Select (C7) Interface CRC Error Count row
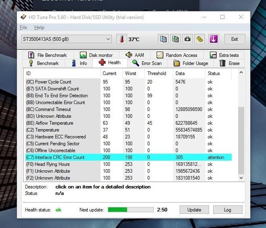This screenshot has height=228, width=266. [128, 157]
